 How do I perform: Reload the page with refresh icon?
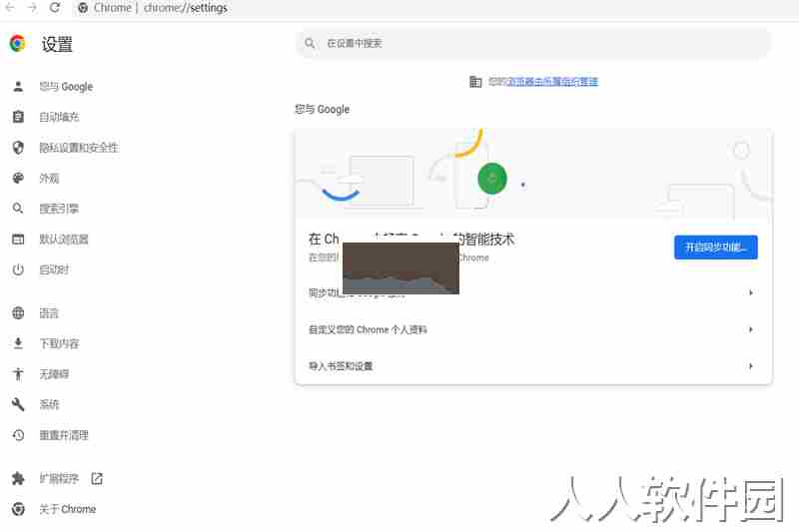55,8
